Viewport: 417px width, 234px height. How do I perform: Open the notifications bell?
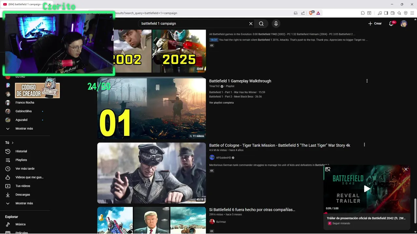pos(391,24)
